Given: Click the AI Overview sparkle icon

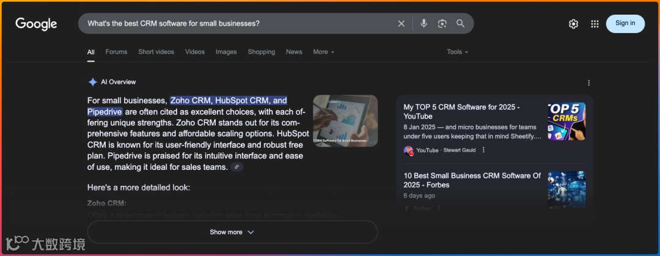Looking at the screenshot, I should pos(93,82).
